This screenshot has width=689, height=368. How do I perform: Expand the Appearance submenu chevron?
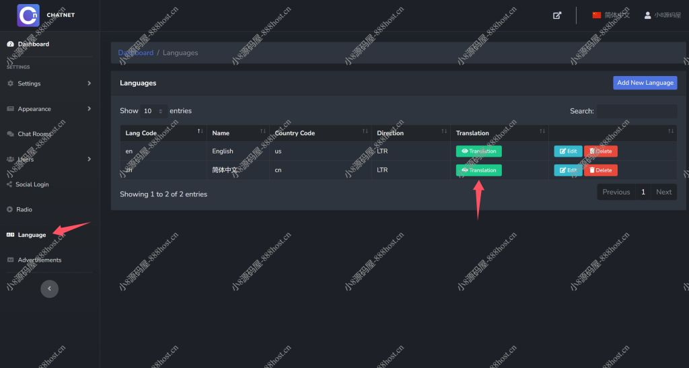pyautogui.click(x=89, y=109)
